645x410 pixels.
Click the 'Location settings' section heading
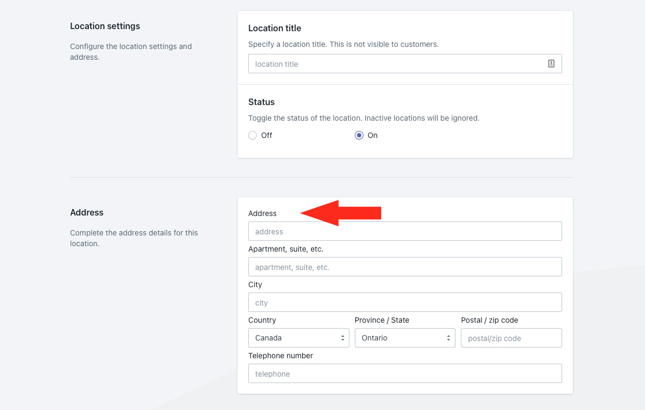click(x=105, y=26)
